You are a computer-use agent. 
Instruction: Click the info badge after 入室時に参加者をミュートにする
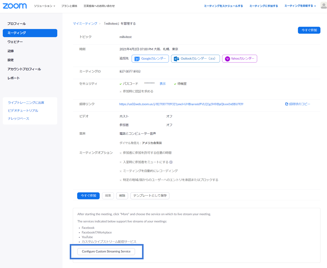pos(171,162)
